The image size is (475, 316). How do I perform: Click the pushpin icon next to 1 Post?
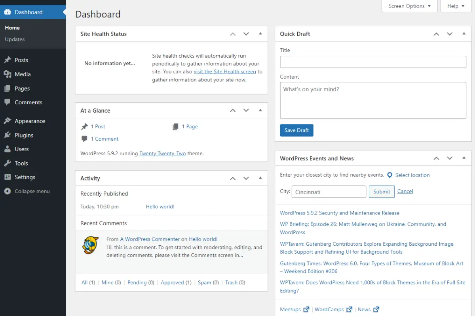tap(84, 126)
